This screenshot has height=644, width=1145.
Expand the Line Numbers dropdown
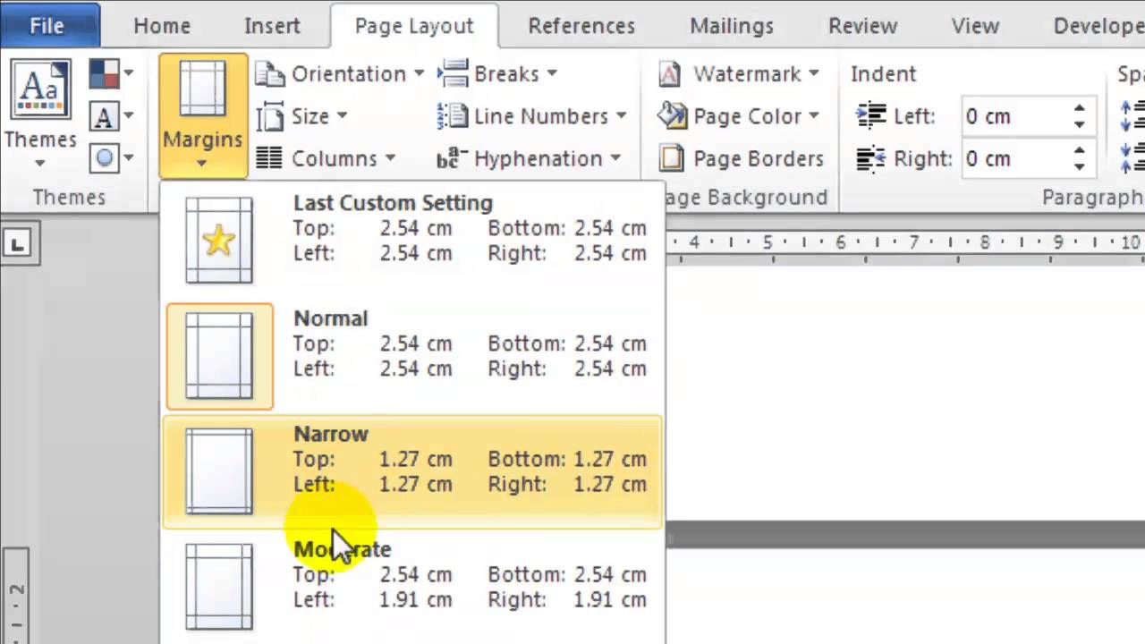[621, 117]
